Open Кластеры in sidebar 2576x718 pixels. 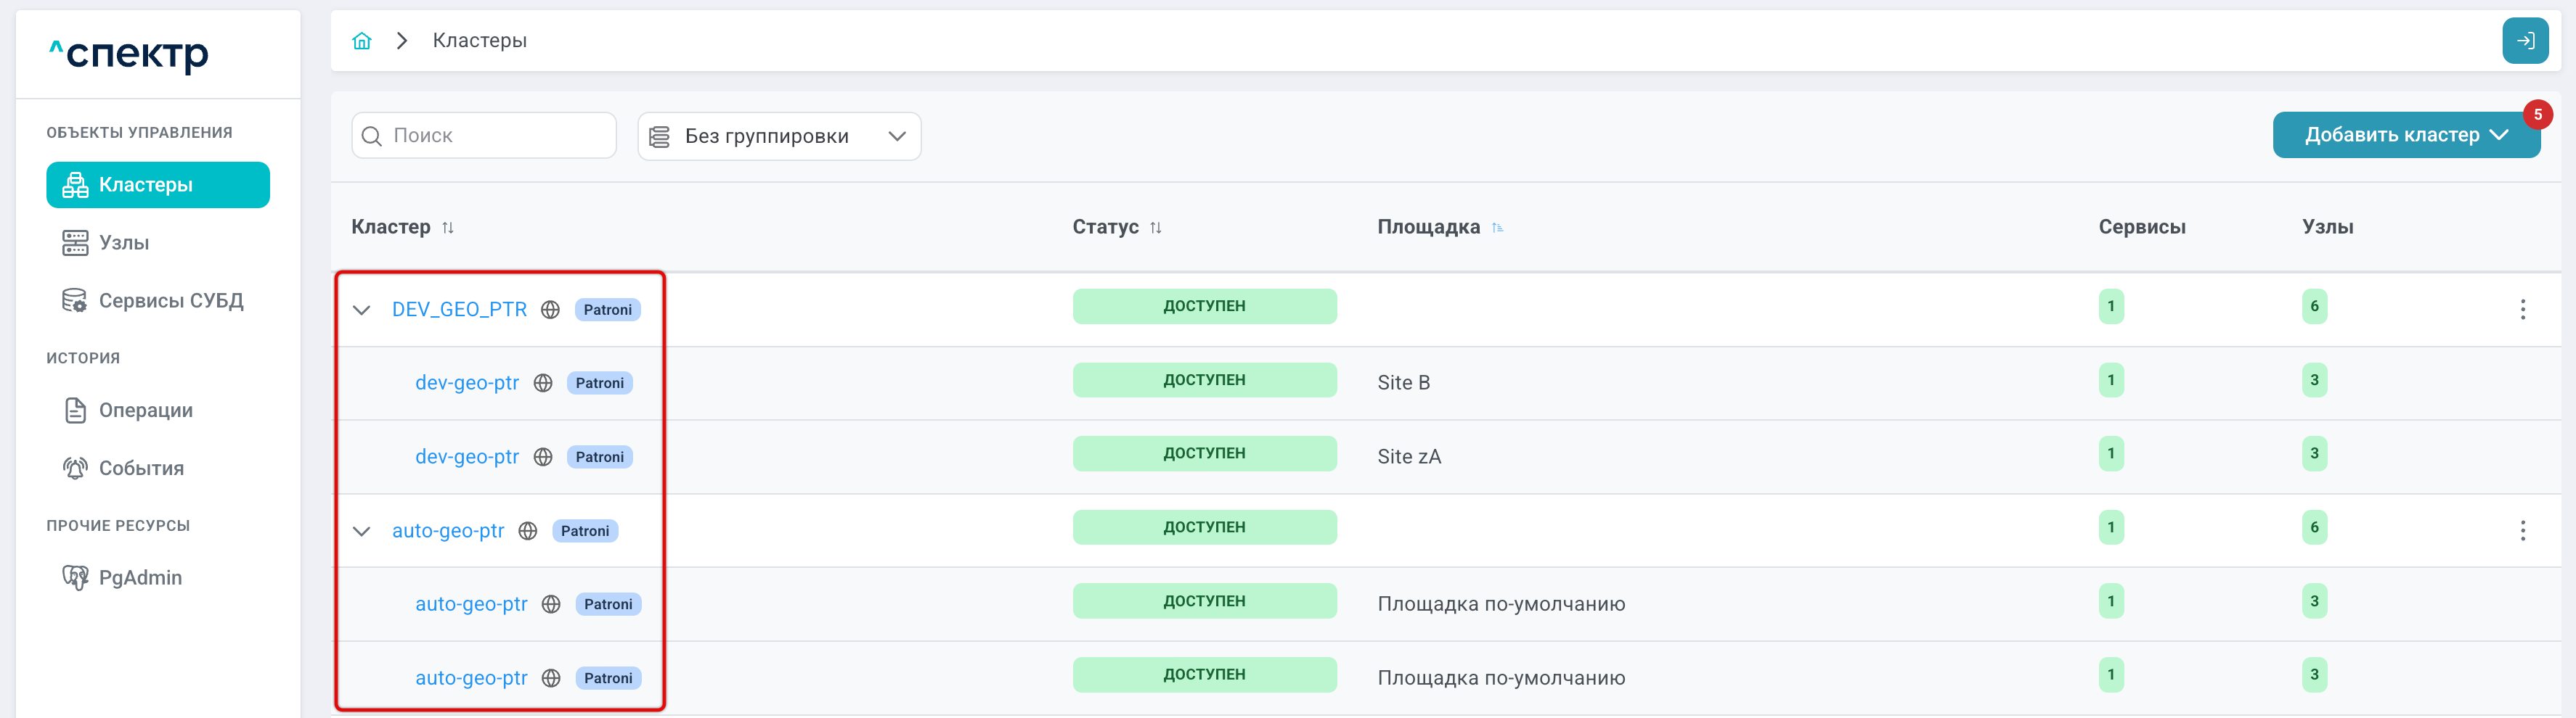(x=158, y=185)
